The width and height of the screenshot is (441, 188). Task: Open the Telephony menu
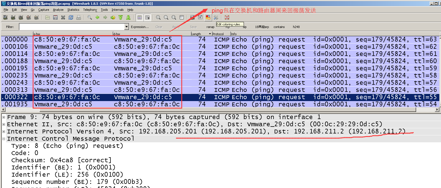point(90,10)
